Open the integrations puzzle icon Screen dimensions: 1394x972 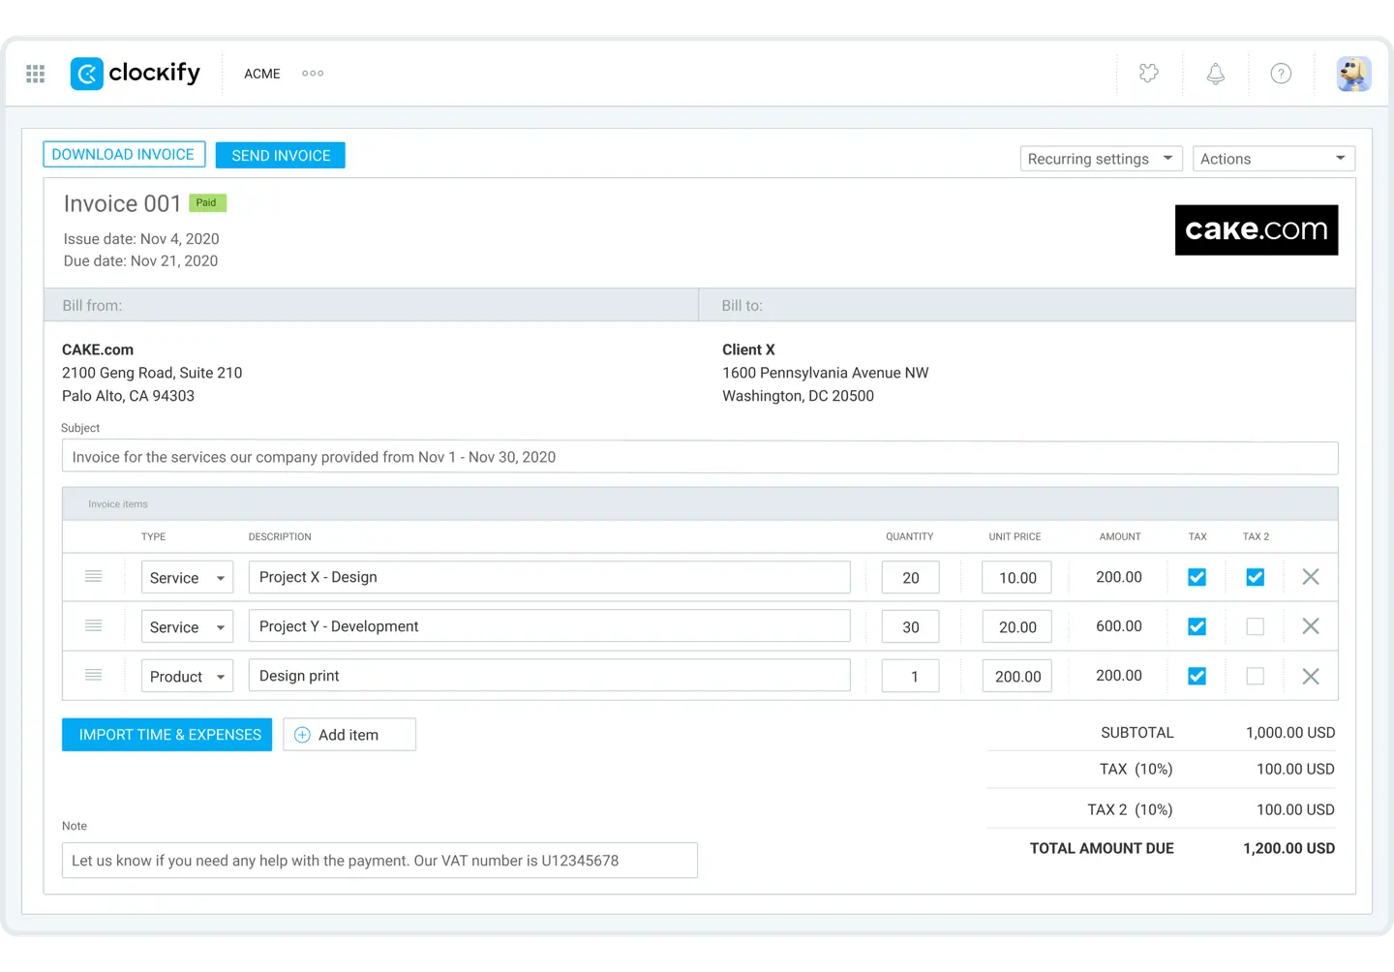1149,74
